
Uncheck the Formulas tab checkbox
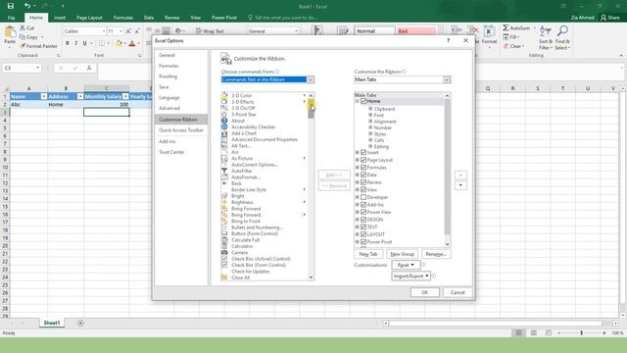tap(363, 168)
